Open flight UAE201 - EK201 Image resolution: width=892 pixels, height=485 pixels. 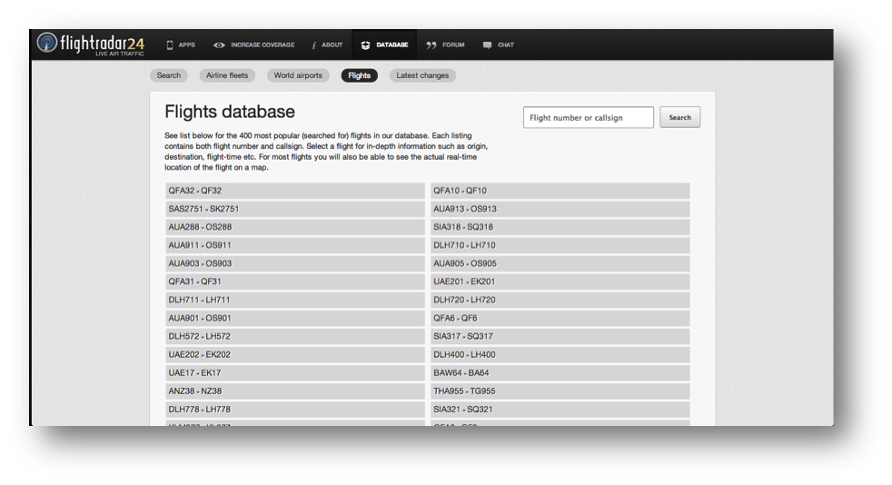tap(560, 282)
